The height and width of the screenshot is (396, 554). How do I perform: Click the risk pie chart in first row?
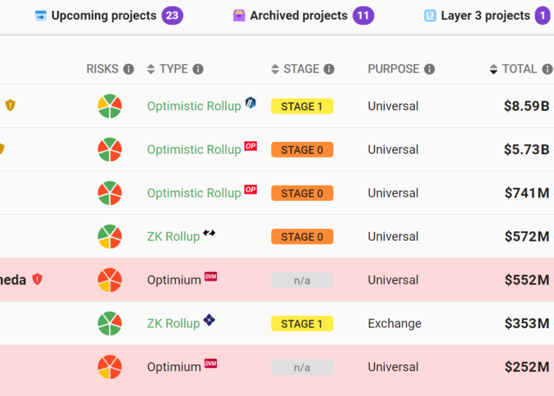[109, 106]
